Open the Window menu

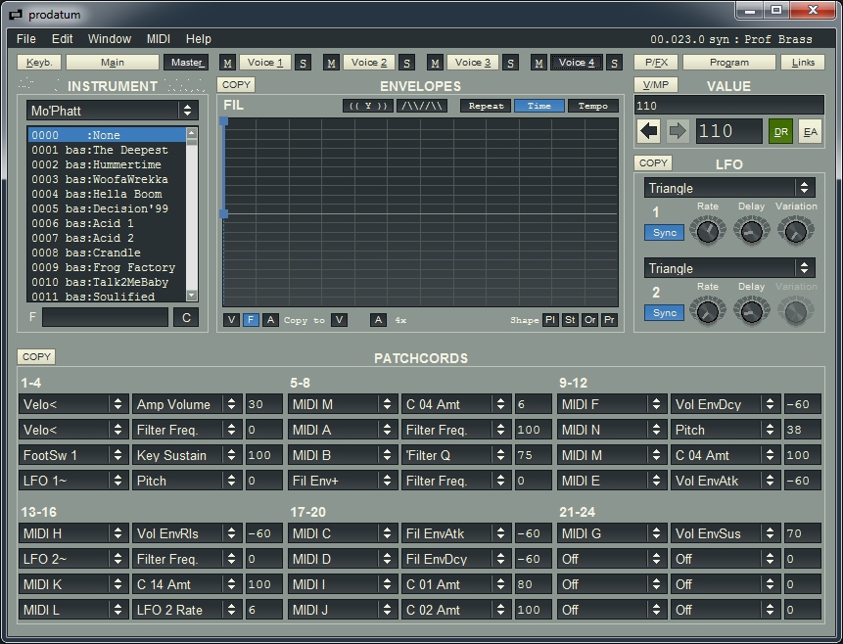coord(110,39)
